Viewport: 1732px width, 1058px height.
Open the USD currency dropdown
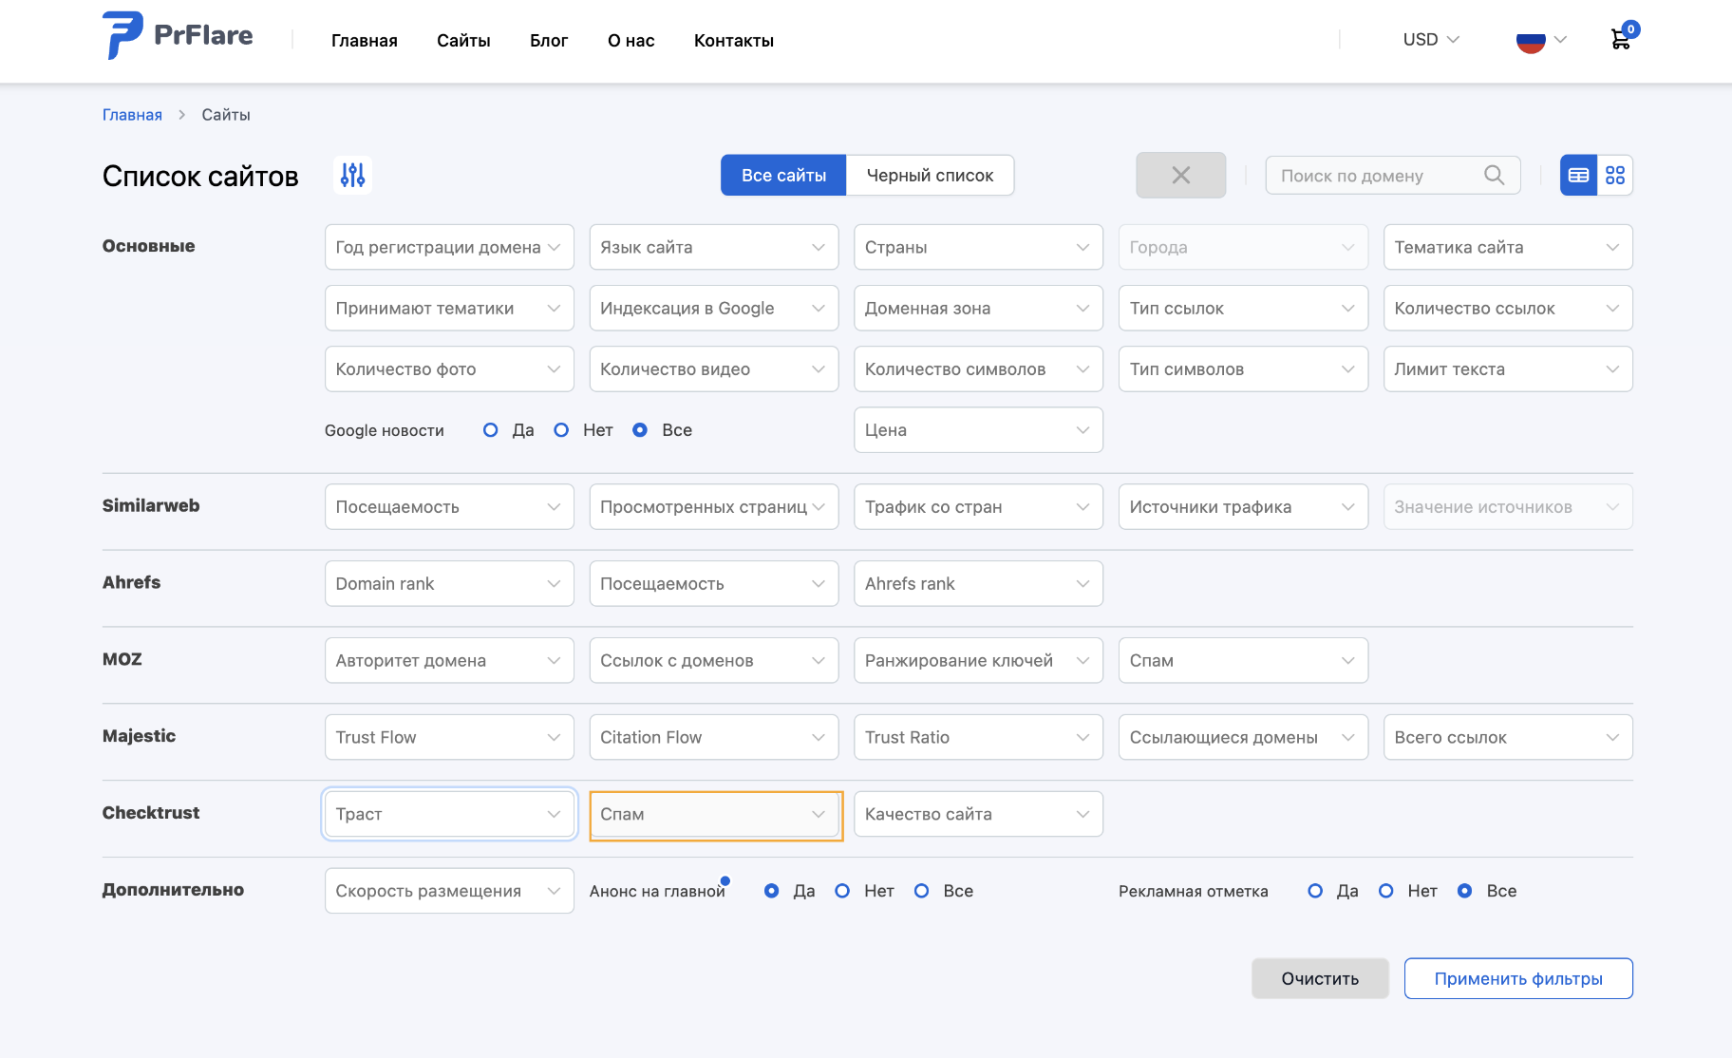click(1431, 40)
